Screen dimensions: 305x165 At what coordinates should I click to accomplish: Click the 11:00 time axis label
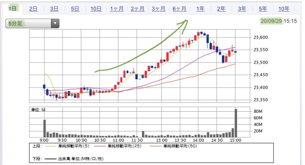point(118,140)
